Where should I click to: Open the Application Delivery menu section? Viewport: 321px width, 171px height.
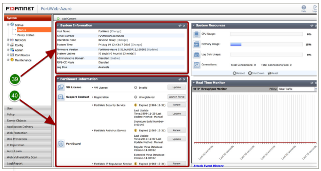(28, 127)
